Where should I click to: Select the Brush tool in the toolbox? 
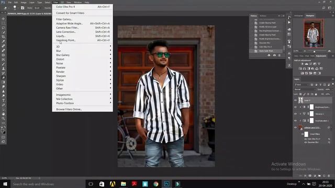tap(3, 64)
